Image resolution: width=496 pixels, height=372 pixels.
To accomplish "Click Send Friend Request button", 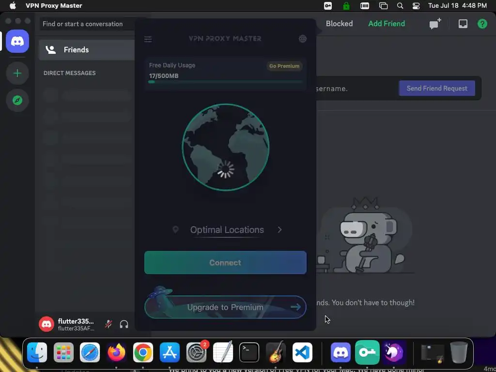I will pyautogui.click(x=437, y=88).
